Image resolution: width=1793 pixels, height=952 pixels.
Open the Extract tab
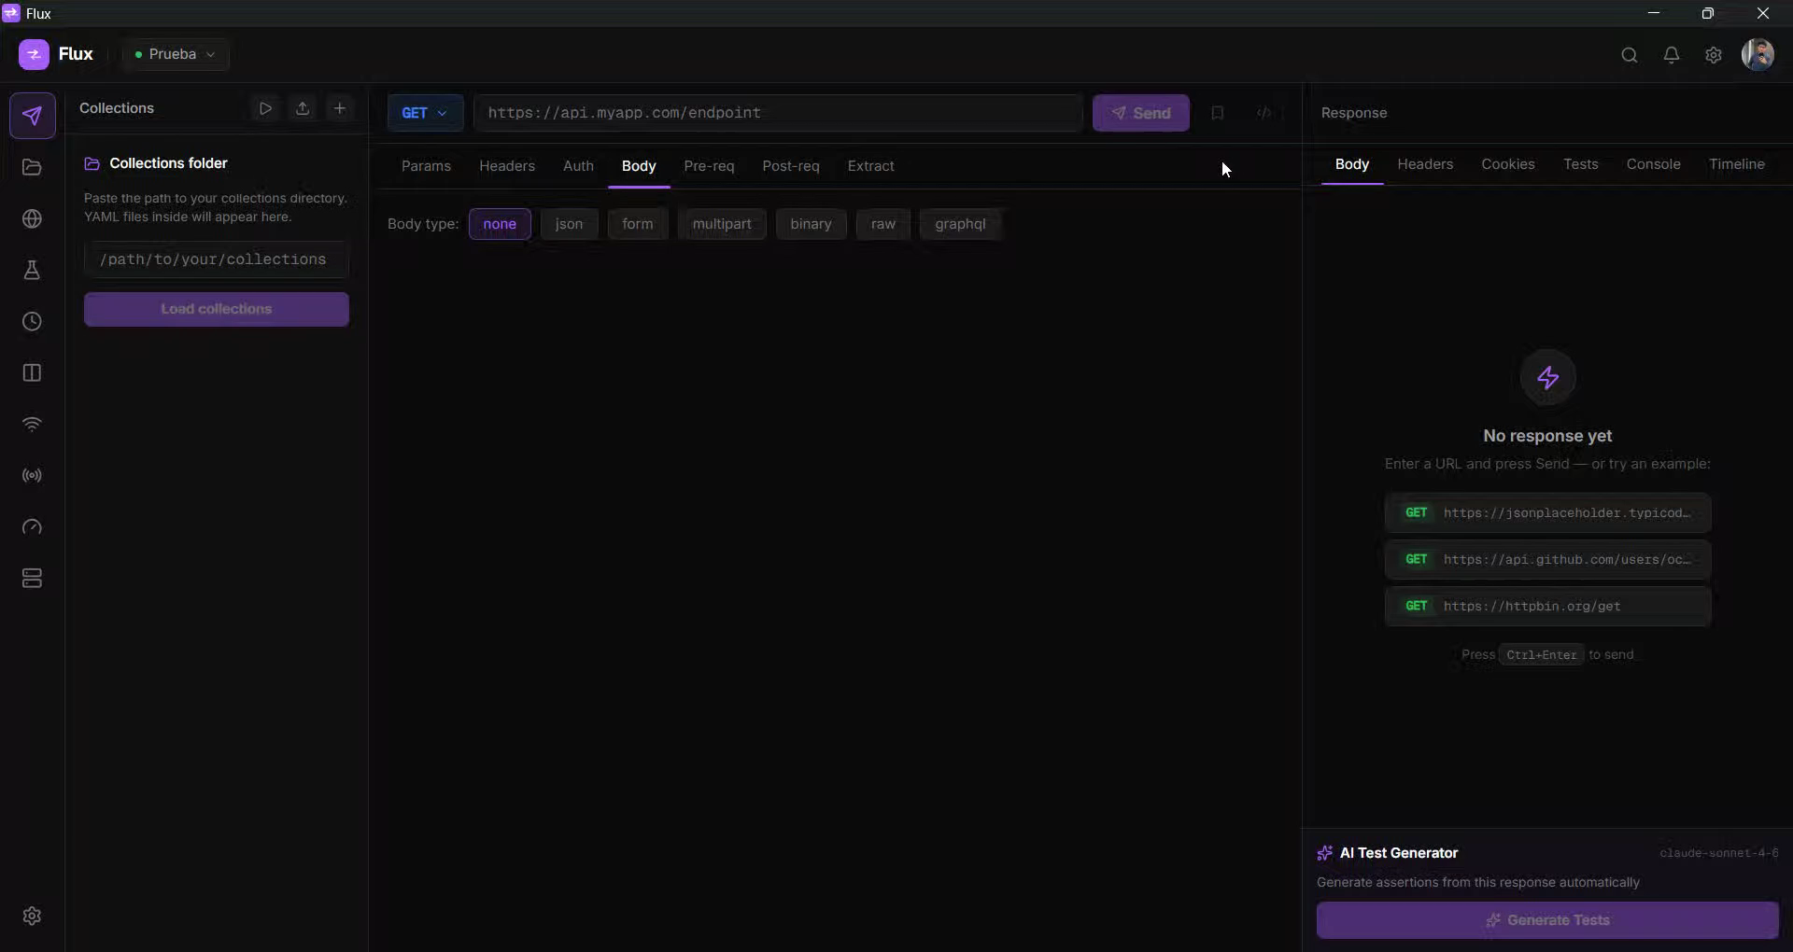pos(870,166)
